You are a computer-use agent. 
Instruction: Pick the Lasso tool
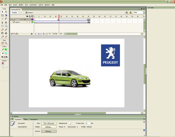[6, 19]
